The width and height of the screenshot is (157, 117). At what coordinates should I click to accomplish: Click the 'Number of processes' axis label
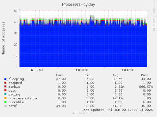[x=3, y=39]
